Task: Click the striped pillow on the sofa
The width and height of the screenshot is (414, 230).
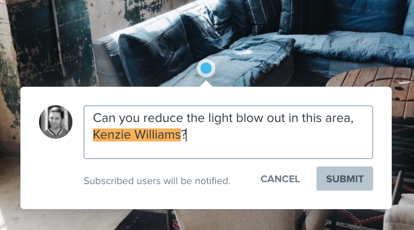Action: [264, 16]
